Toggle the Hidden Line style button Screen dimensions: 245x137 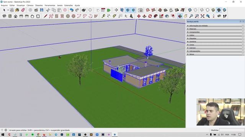207,10
